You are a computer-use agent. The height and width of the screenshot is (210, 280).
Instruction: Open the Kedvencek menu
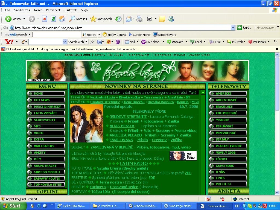53,10
